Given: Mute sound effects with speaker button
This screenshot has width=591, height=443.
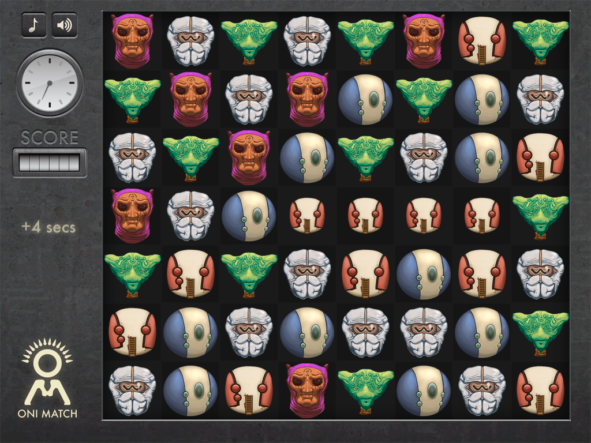Looking at the screenshot, I should (65, 25).
